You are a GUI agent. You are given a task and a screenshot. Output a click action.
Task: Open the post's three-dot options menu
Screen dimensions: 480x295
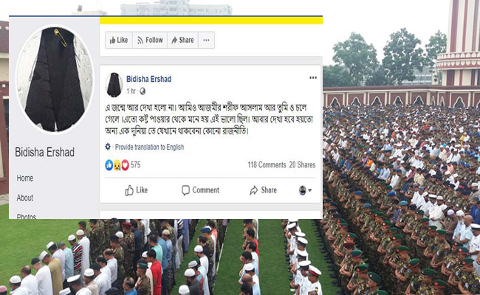313,77
